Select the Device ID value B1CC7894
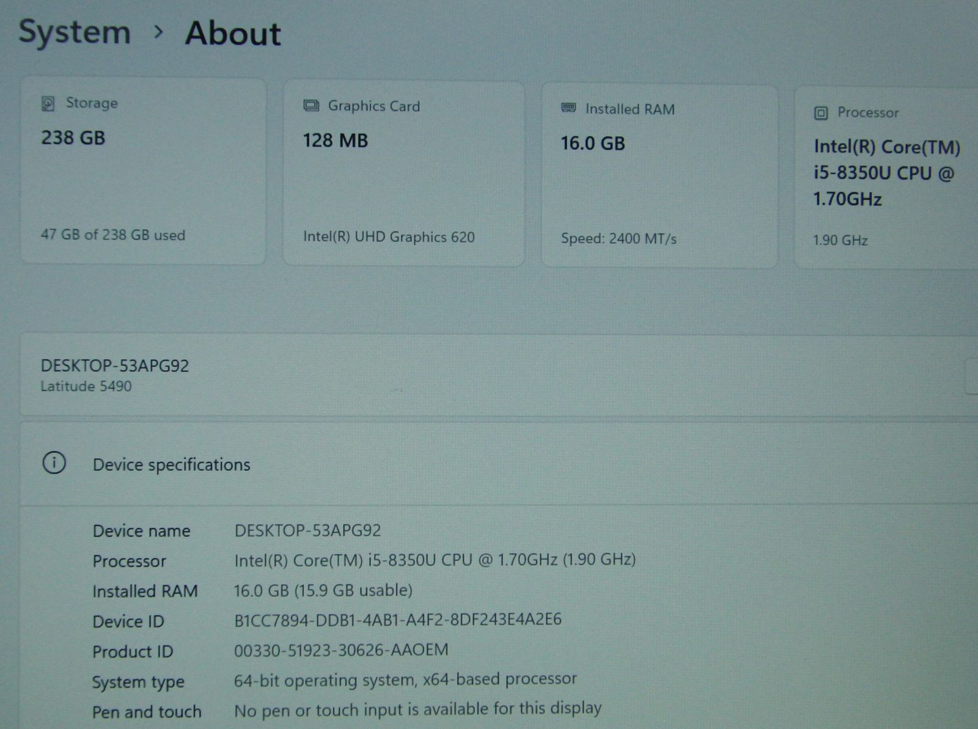This screenshot has width=978, height=729. point(397,620)
